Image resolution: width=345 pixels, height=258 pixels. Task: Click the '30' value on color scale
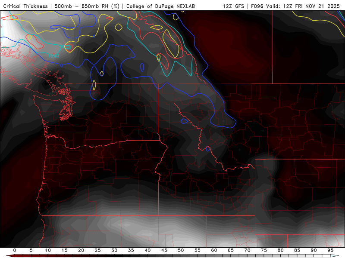[114, 250]
